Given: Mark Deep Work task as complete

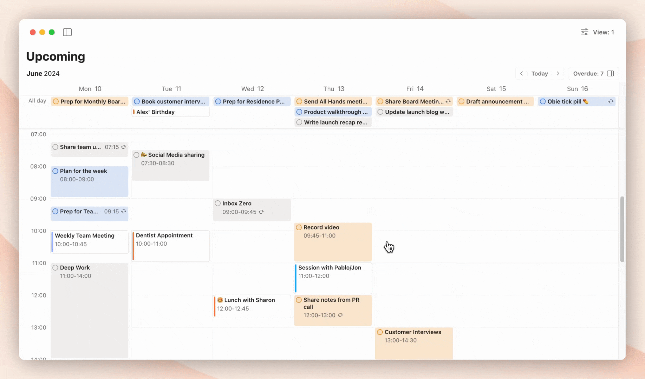Looking at the screenshot, I should pyautogui.click(x=56, y=268).
